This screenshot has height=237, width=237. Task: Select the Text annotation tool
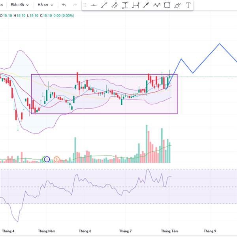pos(188,5)
